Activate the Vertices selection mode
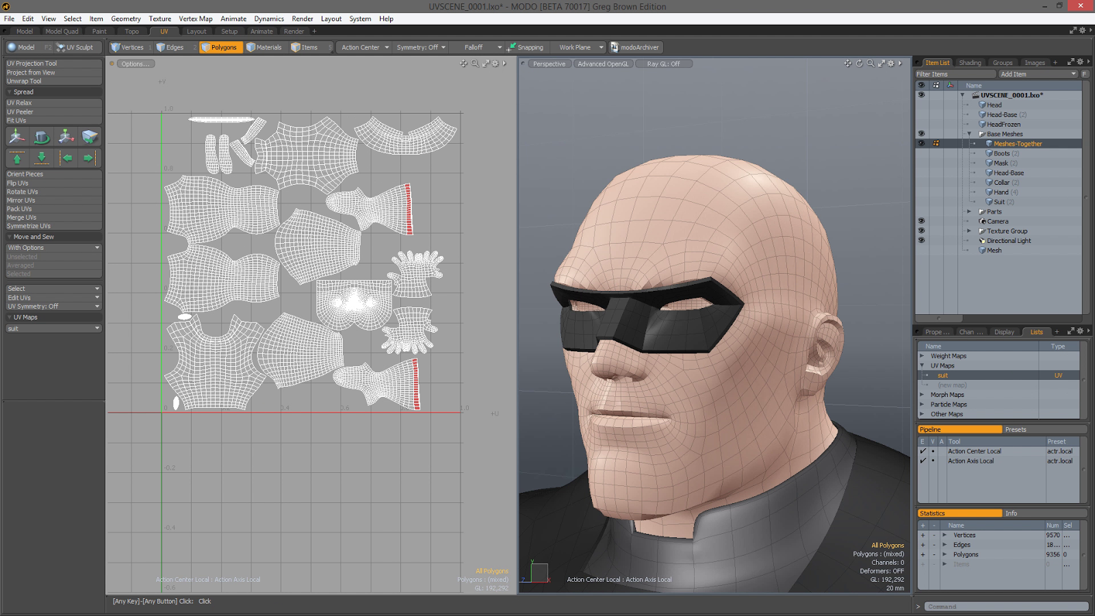The height and width of the screenshot is (616, 1095). (x=127, y=47)
